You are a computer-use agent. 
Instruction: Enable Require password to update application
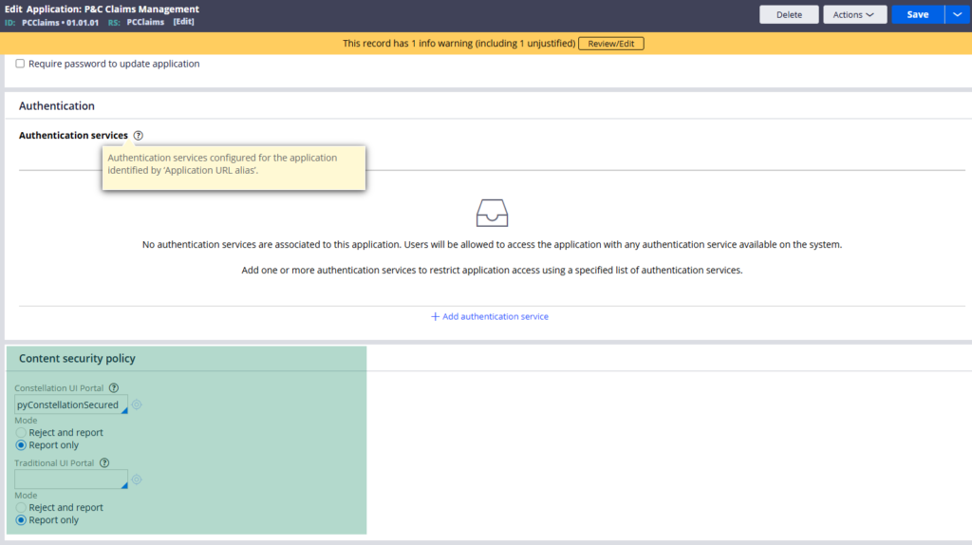(21, 64)
